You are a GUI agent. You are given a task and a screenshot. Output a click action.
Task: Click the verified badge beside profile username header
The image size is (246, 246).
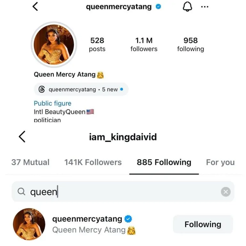pyautogui.click(x=158, y=7)
